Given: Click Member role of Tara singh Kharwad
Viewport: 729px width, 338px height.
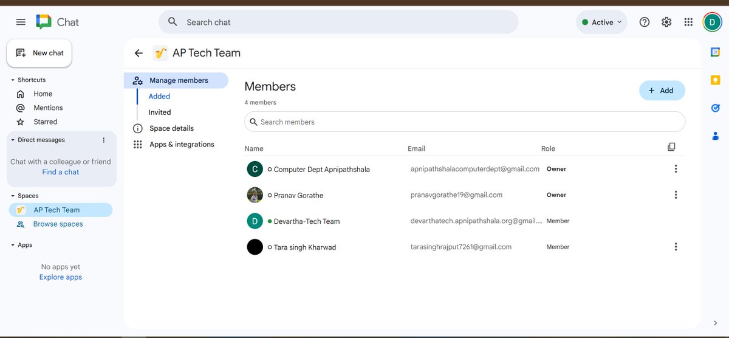Looking at the screenshot, I should [x=558, y=247].
